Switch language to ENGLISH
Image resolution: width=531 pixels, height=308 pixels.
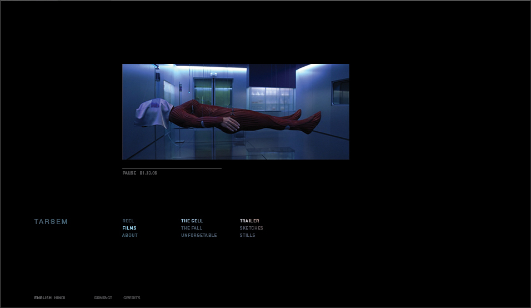43,298
